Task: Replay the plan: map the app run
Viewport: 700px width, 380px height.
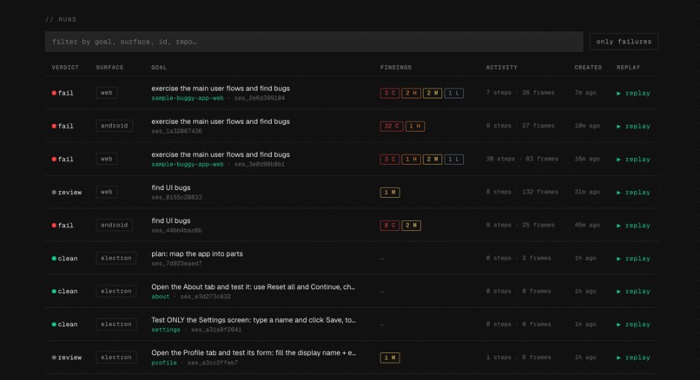Action: pyautogui.click(x=633, y=259)
